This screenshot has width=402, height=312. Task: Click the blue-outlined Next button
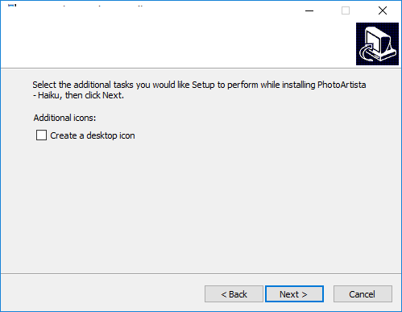click(x=294, y=294)
